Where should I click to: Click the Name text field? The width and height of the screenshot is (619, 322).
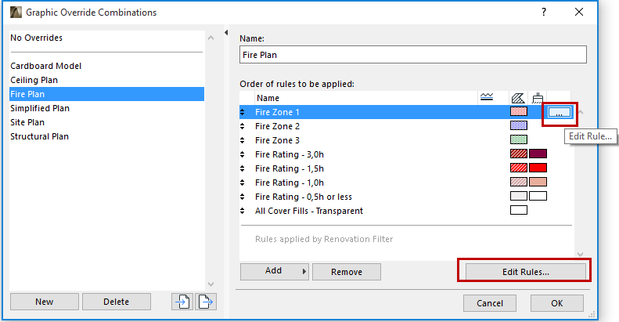[412, 56]
